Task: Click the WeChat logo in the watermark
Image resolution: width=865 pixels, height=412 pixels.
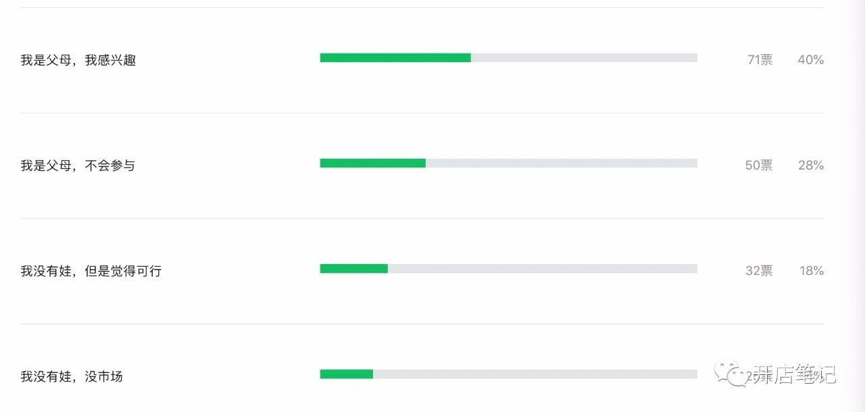Action: 733,374
